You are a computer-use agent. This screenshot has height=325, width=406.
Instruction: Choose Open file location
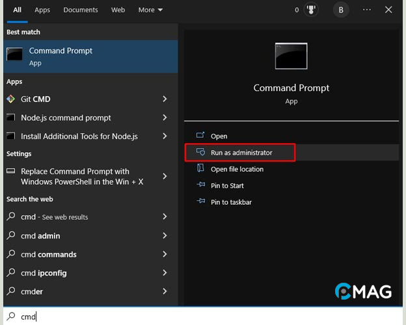coord(291,169)
